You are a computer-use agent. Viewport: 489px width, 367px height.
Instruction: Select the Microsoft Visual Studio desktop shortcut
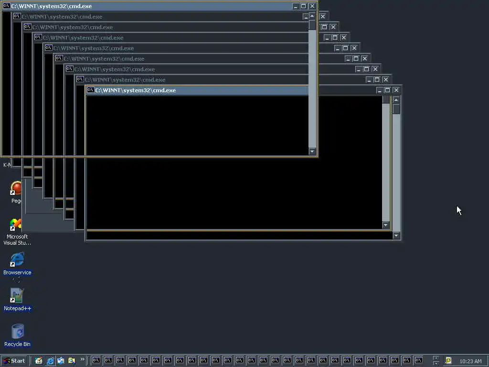(17, 232)
